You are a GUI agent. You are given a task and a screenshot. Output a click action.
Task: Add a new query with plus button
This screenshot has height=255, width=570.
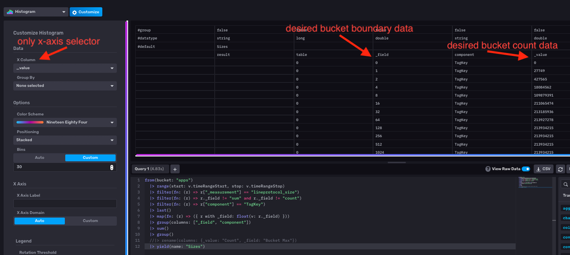[175, 169]
